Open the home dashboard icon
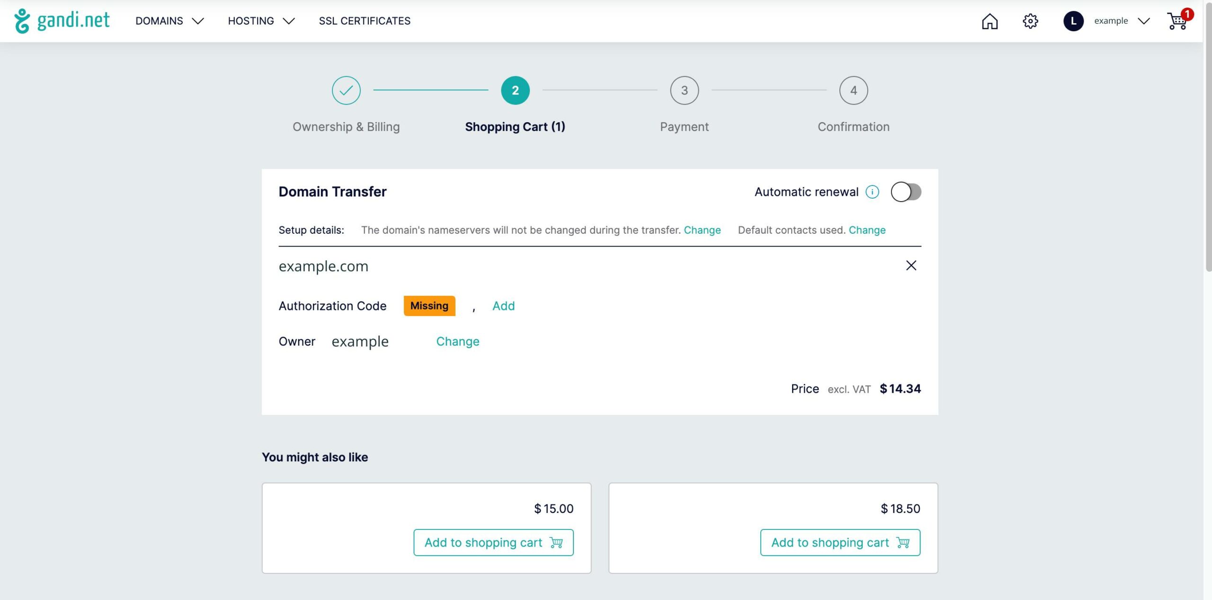This screenshot has height=600, width=1212. pos(989,21)
